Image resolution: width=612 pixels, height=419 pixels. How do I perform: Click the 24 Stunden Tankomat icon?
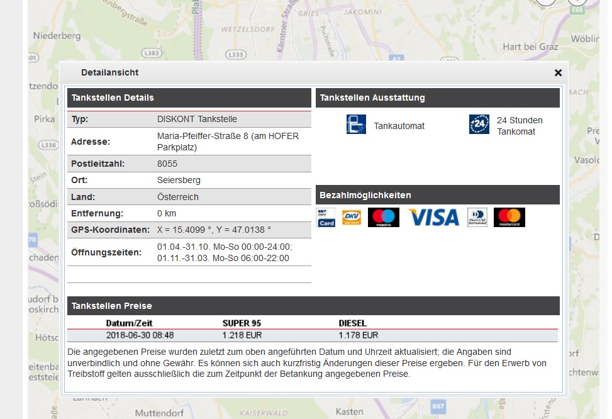tap(479, 125)
